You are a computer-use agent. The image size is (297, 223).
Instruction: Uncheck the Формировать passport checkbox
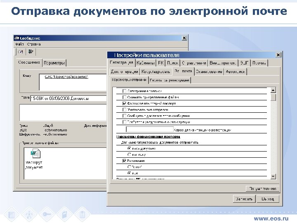coord(124,104)
